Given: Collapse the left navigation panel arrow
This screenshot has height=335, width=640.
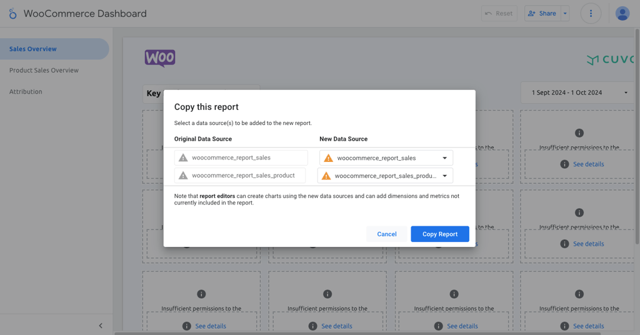Looking at the screenshot, I should (x=101, y=326).
